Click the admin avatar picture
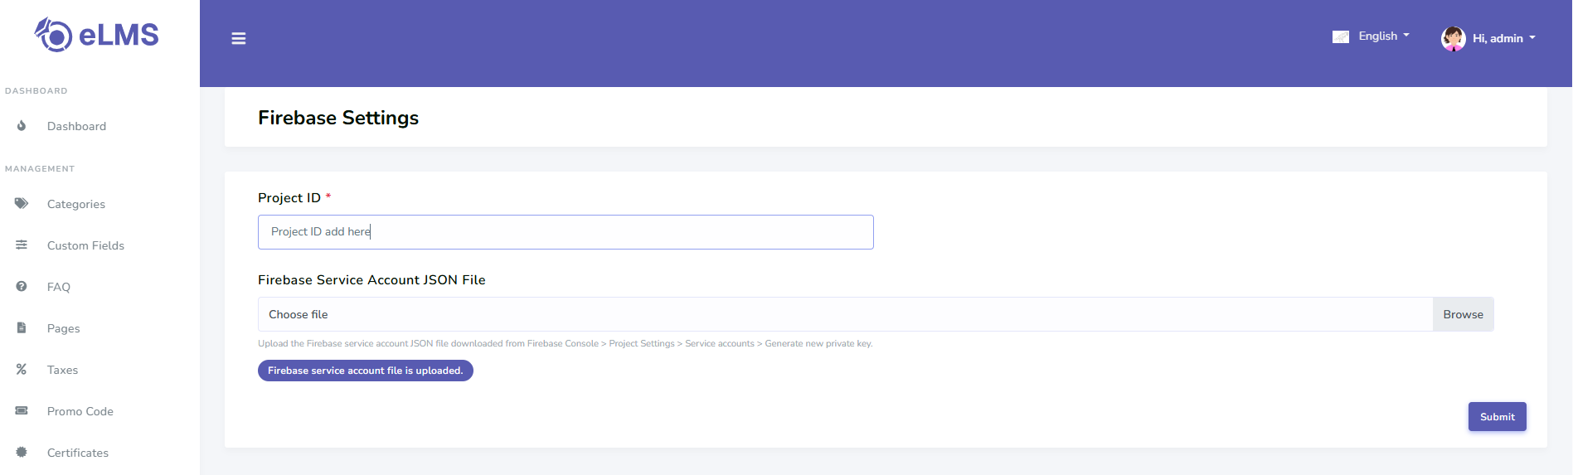The height and width of the screenshot is (475, 1573). click(x=1453, y=38)
